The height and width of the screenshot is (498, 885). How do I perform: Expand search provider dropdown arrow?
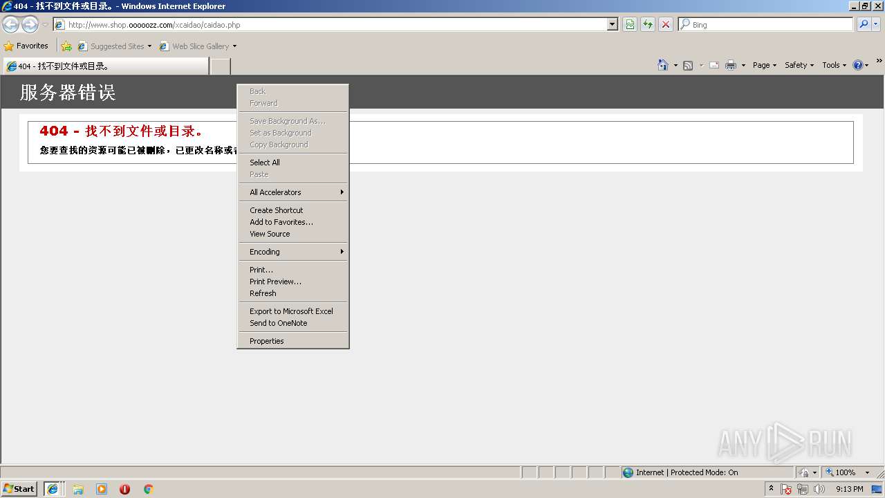tap(877, 24)
